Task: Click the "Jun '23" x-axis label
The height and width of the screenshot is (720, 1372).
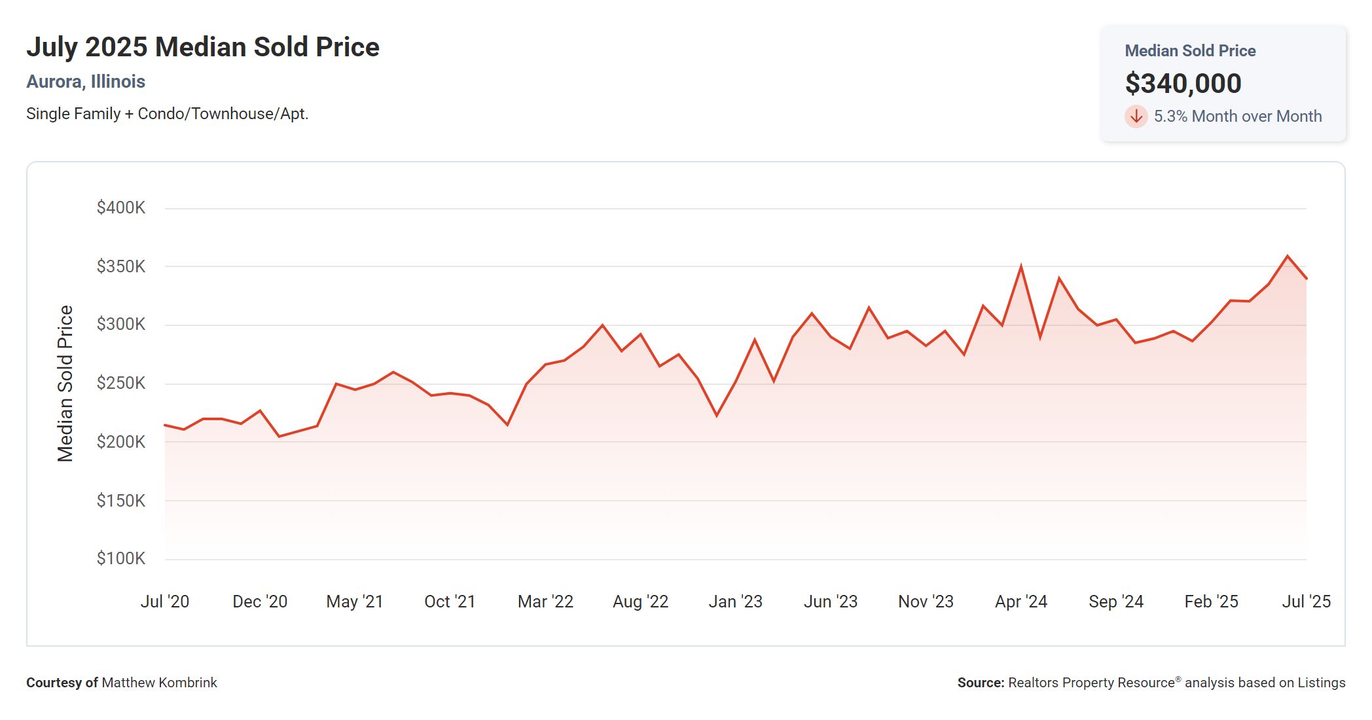Action: 831,602
